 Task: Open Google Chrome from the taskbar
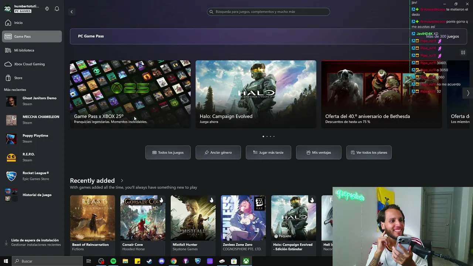click(174, 261)
